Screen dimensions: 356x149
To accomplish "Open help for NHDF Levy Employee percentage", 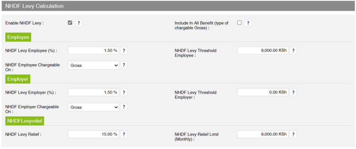I will coord(124,50).
